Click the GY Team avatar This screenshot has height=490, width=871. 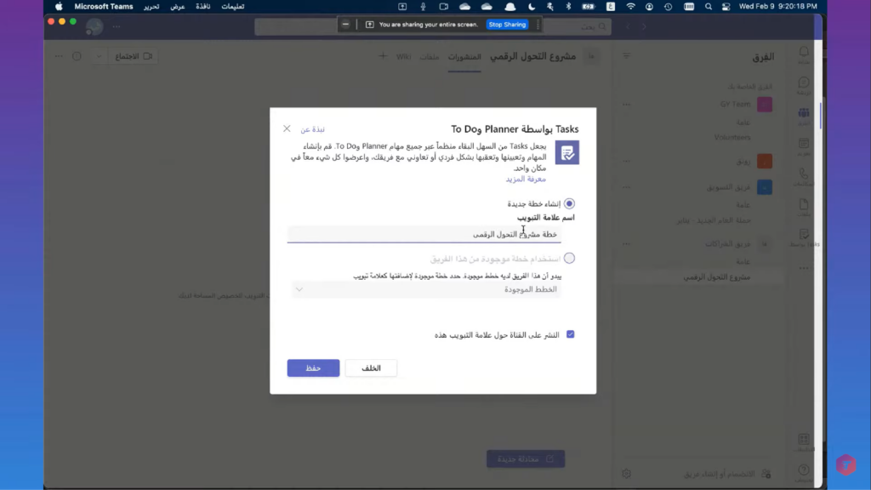coord(765,105)
